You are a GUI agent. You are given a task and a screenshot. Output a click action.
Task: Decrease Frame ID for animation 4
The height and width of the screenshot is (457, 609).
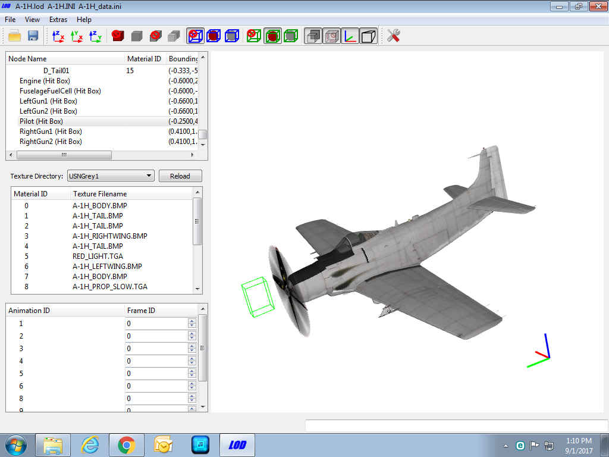[192, 364]
